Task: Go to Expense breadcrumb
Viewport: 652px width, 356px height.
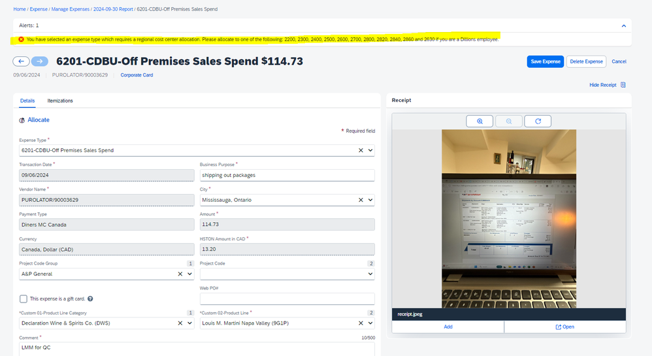Action: coord(39,9)
